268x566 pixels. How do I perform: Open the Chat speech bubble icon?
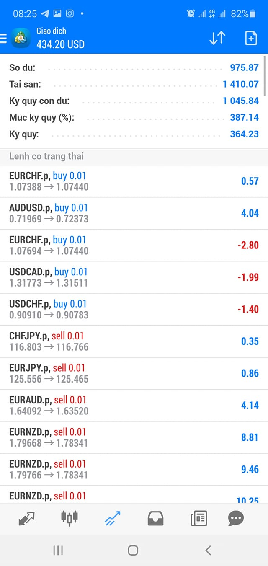[x=236, y=518]
